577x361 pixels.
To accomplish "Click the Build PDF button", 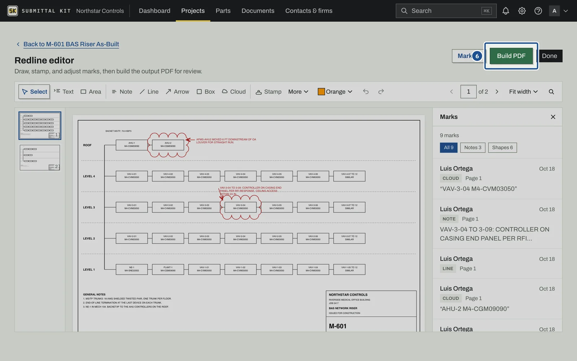I will [511, 56].
